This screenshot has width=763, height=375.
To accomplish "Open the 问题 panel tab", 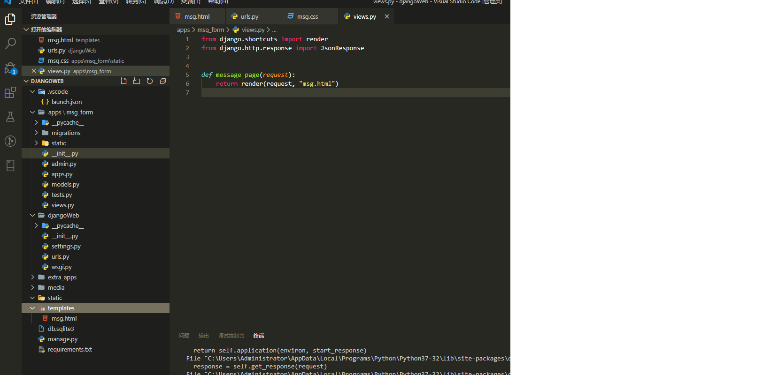I will [184, 336].
